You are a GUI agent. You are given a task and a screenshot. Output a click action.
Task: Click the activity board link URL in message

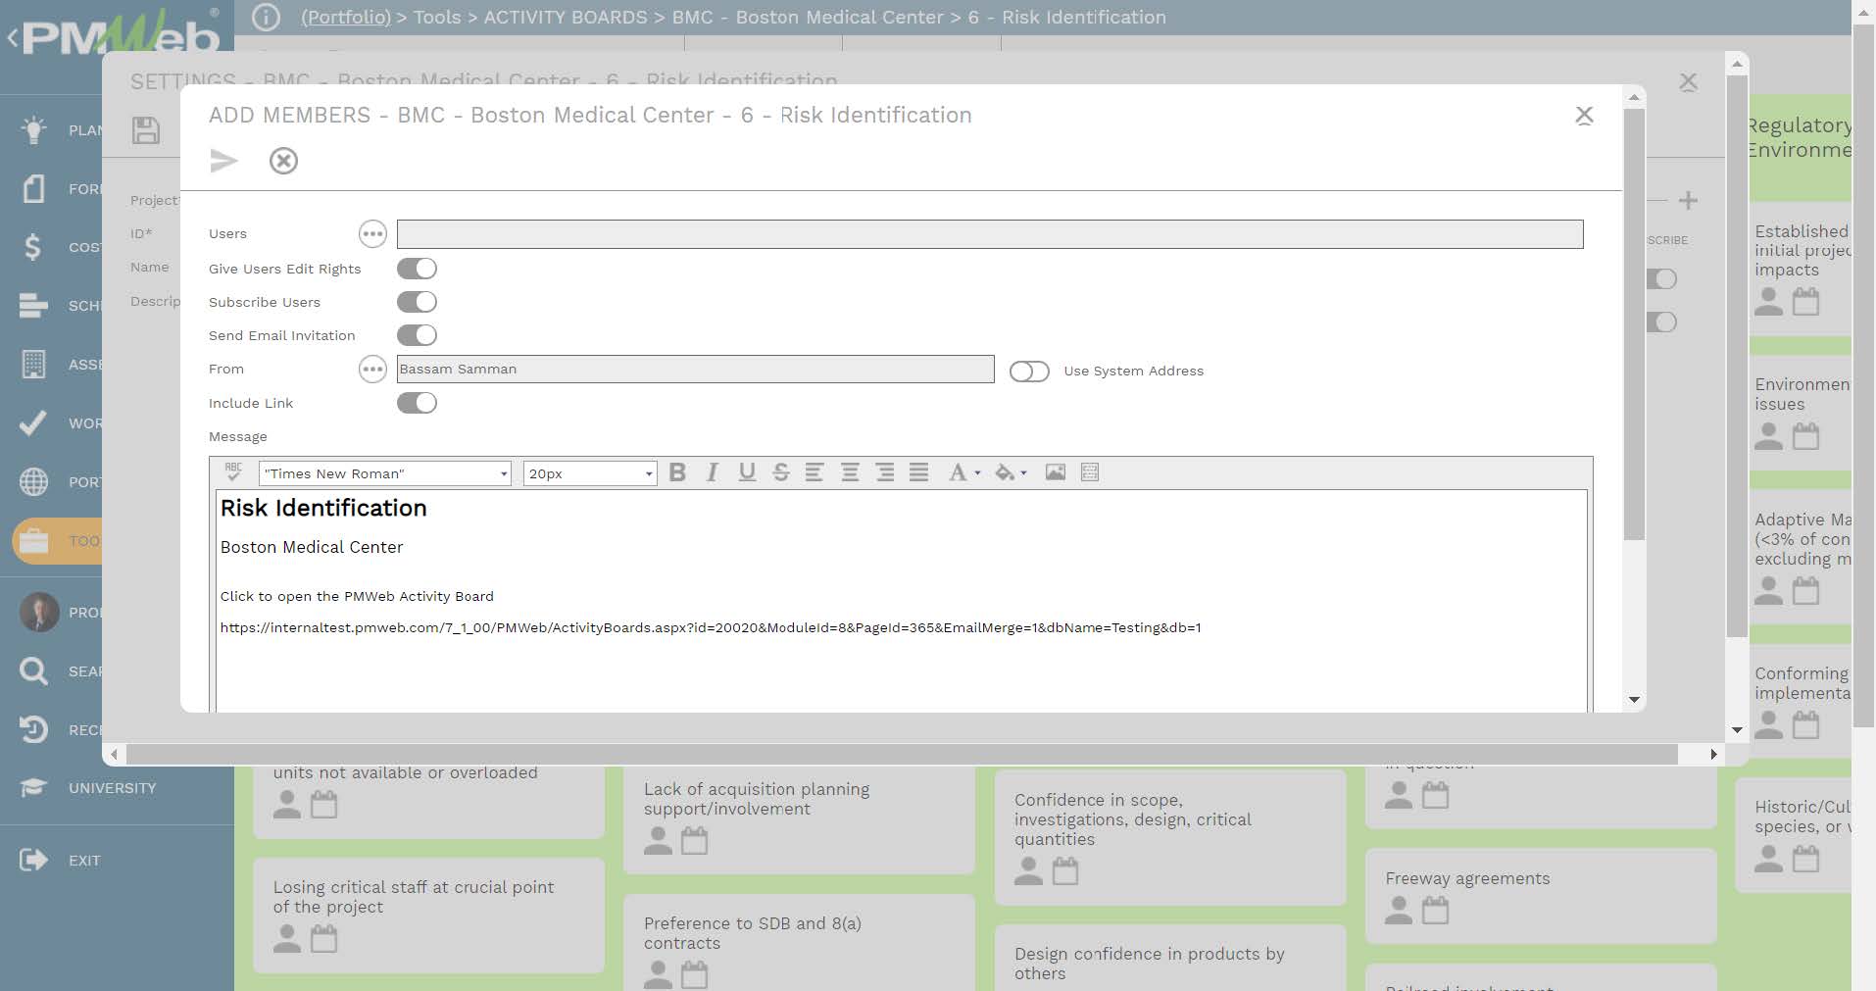pyautogui.click(x=711, y=627)
